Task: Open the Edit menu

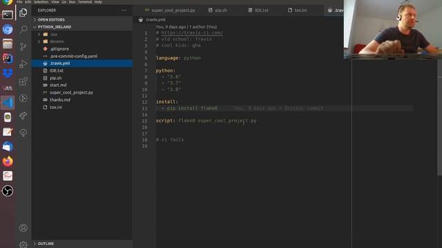Action: [28, 1]
